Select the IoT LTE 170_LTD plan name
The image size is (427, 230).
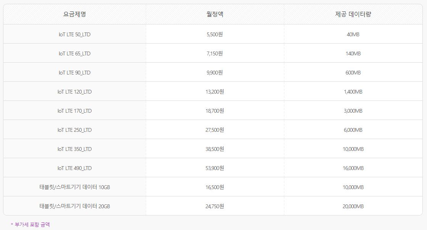[74, 111]
